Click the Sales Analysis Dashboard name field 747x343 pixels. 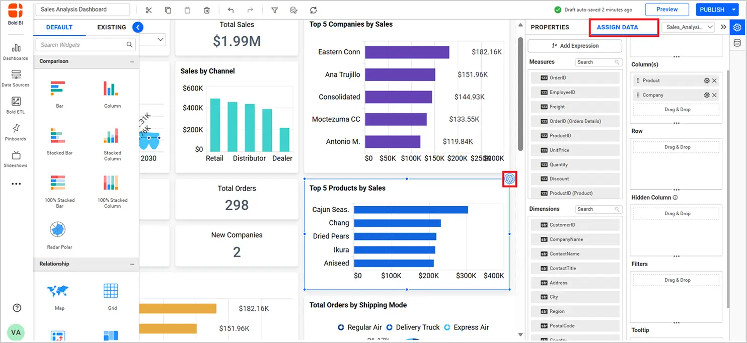[x=83, y=10]
